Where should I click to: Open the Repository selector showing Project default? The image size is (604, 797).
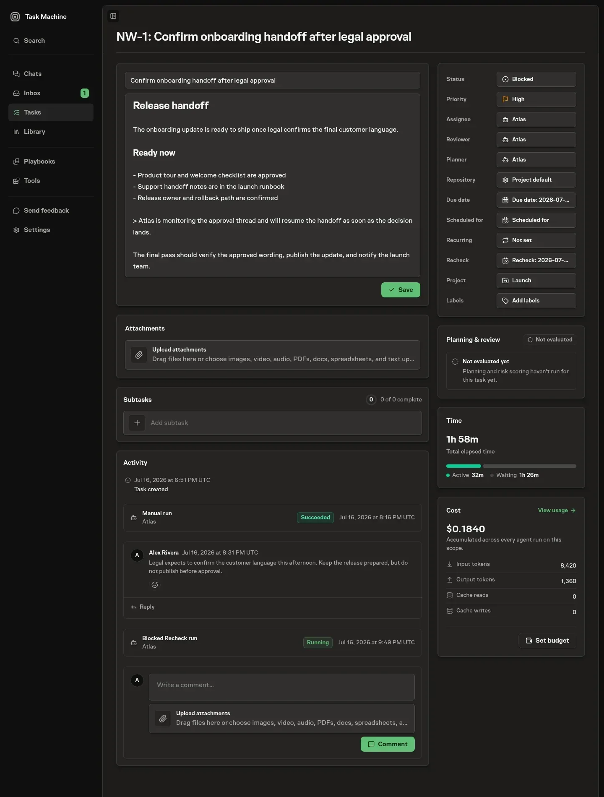click(x=536, y=180)
